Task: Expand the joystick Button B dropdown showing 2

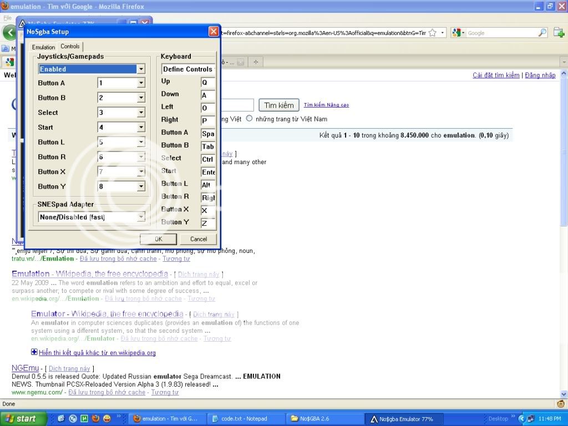Action: (121, 98)
